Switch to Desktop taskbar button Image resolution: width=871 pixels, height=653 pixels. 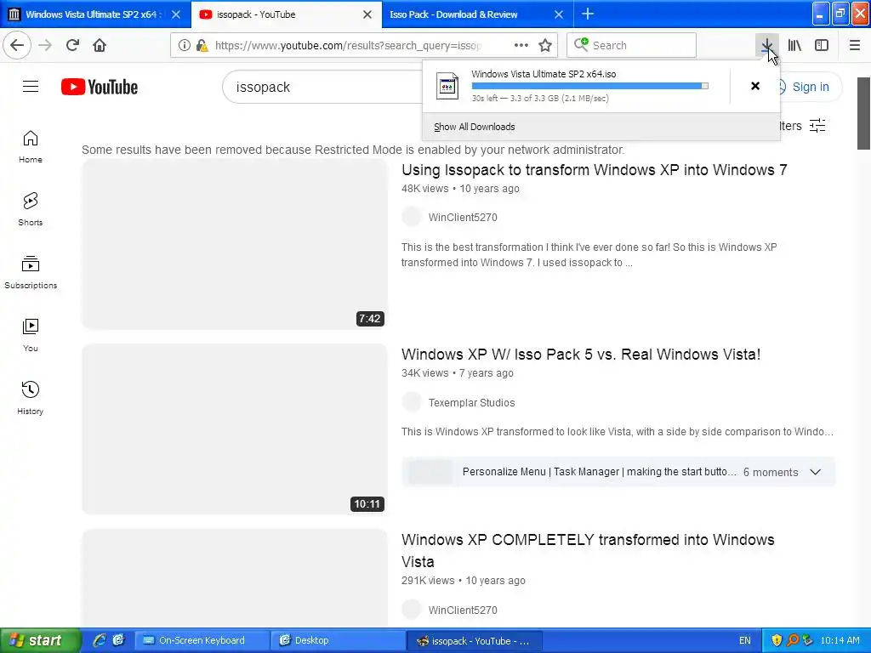(x=338, y=640)
